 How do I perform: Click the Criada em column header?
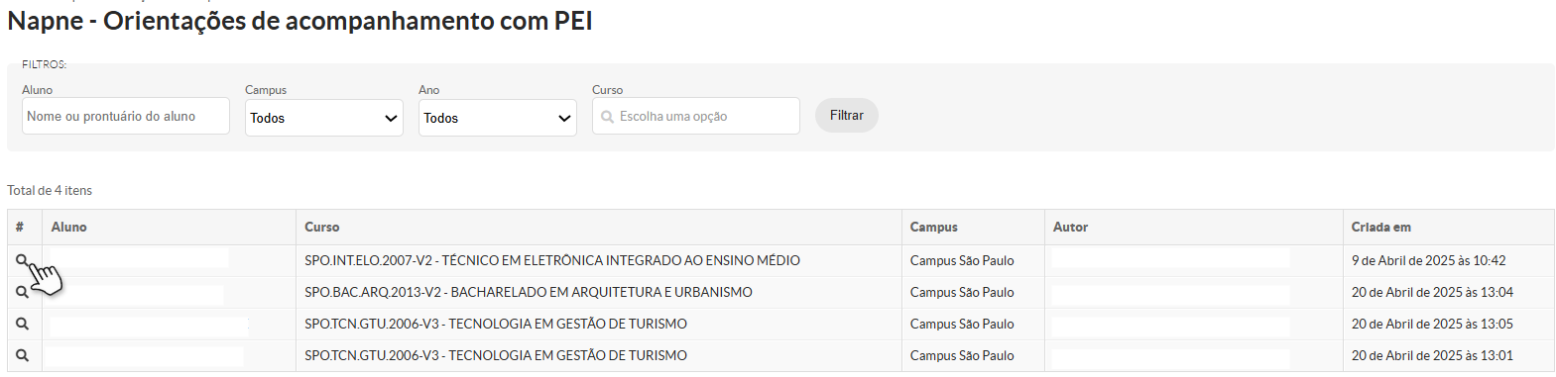[x=1380, y=227]
